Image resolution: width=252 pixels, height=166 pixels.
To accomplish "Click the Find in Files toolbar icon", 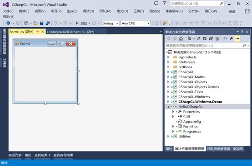I will 165,24.
